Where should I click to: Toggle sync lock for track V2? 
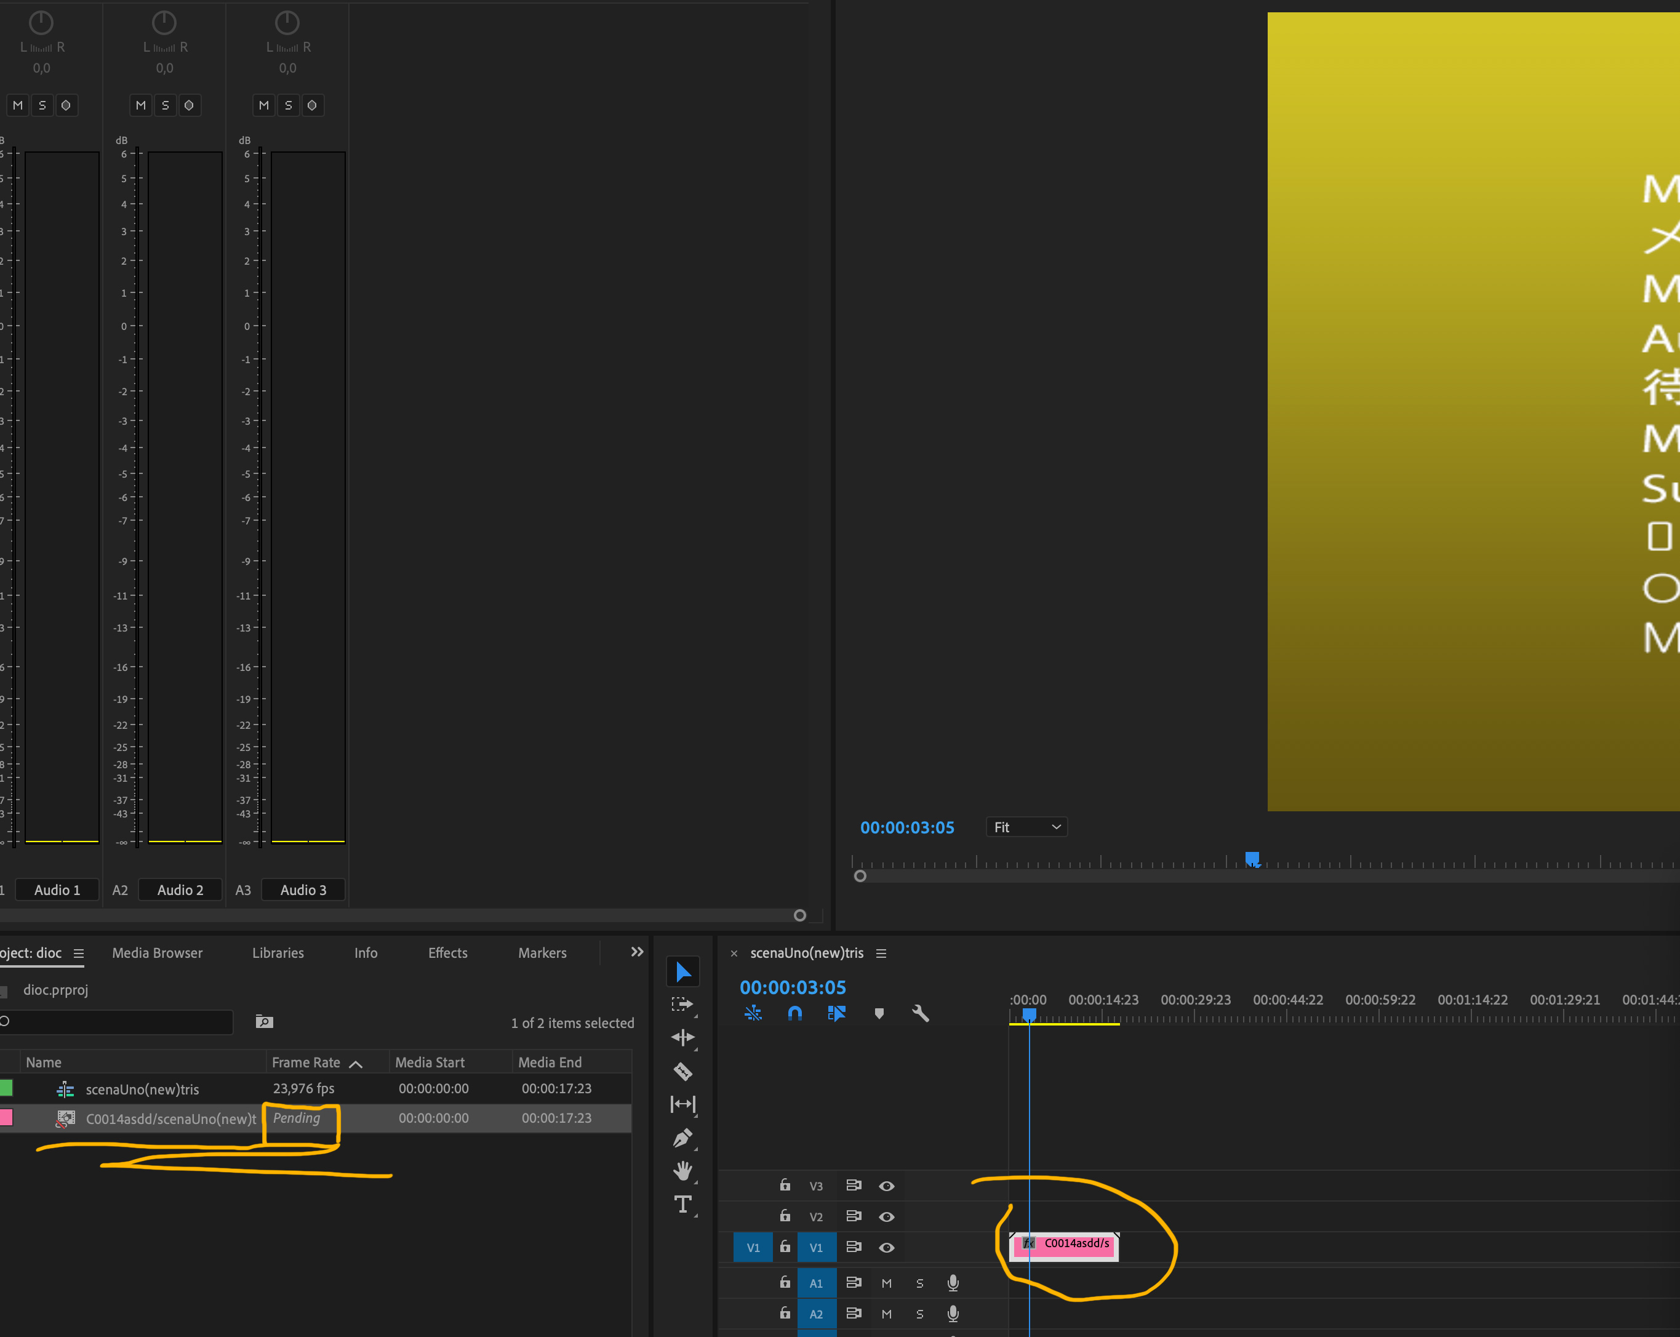(x=854, y=1215)
